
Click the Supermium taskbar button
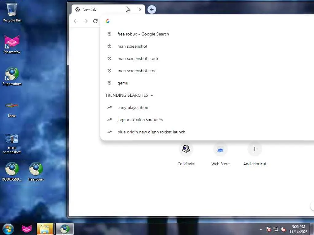click(x=65, y=229)
